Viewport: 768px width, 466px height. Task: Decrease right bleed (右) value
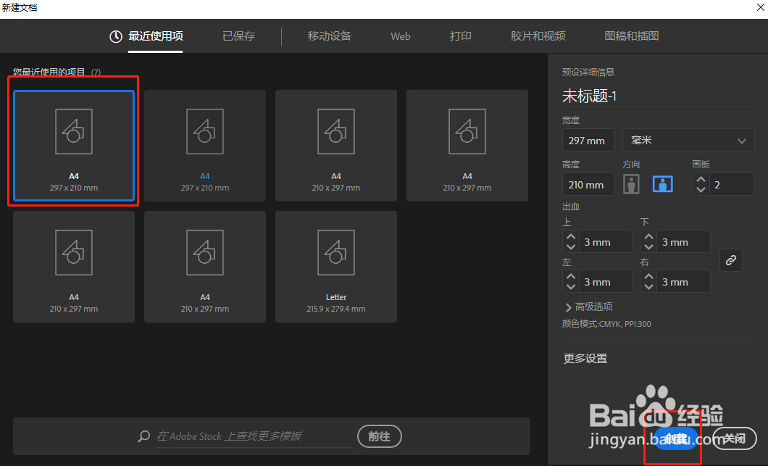[x=649, y=286]
